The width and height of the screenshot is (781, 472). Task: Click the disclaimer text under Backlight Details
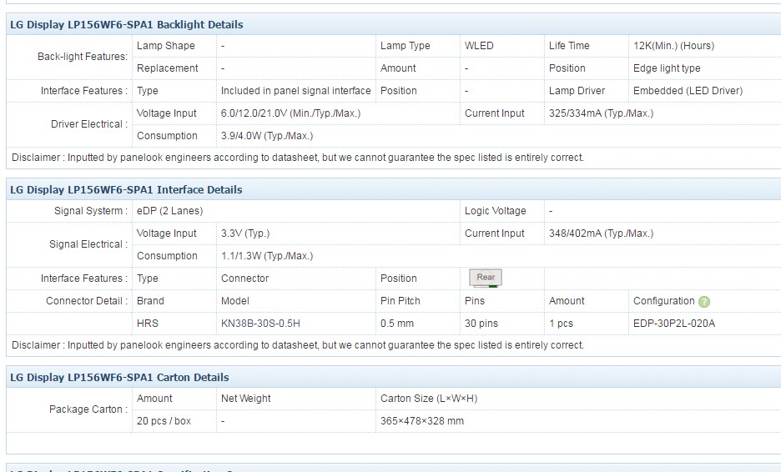(x=298, y=158)
